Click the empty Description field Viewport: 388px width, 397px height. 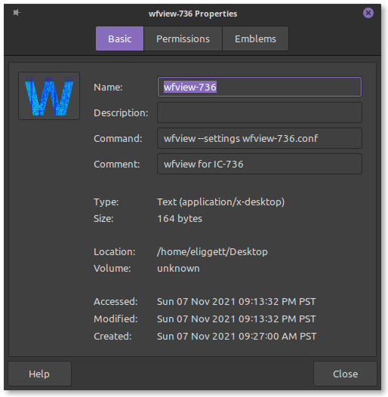[x=260, y=112]
